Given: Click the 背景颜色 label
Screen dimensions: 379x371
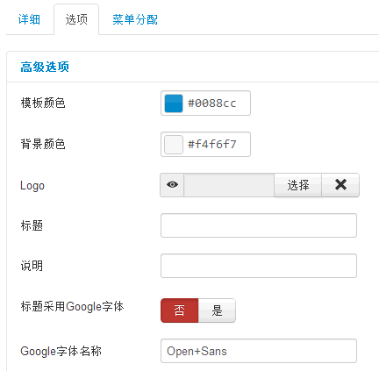Looking at the screenshot, I should [x=43, y=145].
